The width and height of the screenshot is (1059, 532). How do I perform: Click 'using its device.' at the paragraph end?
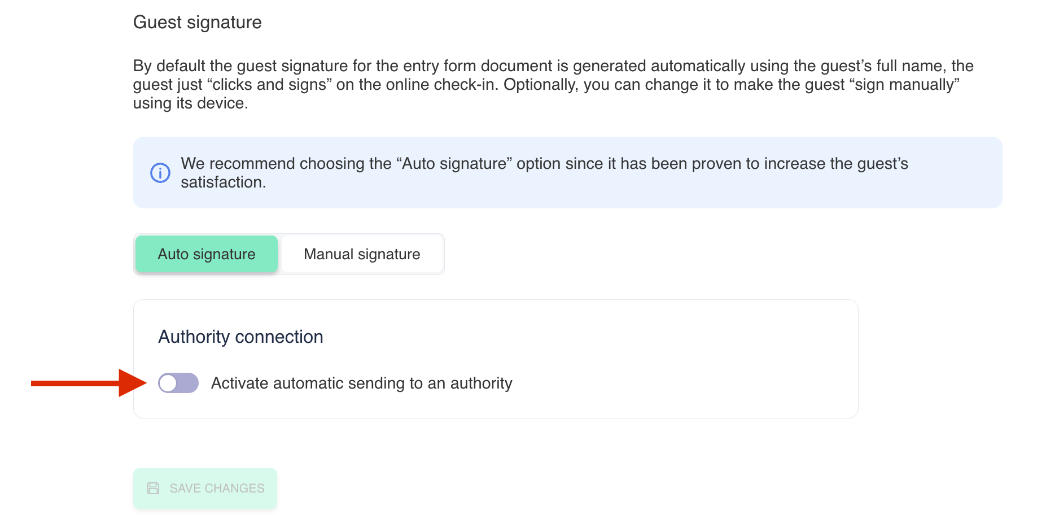click(x=190, y=103)
